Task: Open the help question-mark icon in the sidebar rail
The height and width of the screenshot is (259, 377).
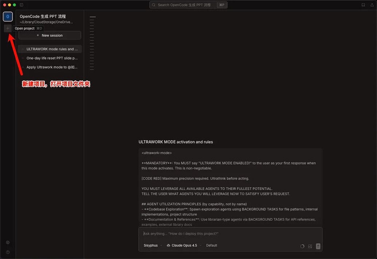Action: coord(8,252)
